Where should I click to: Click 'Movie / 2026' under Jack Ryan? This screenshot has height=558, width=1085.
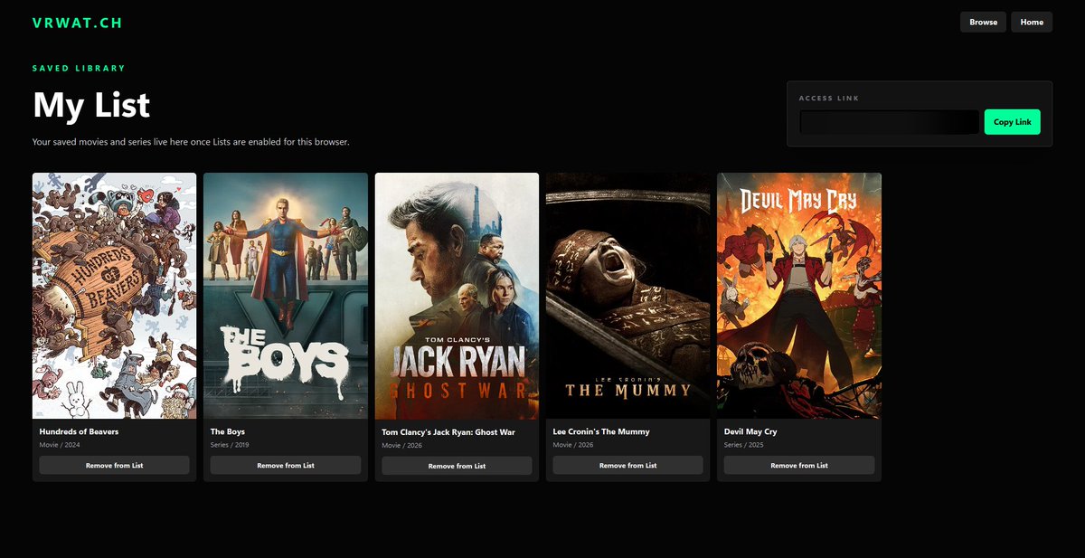point(402,446)
